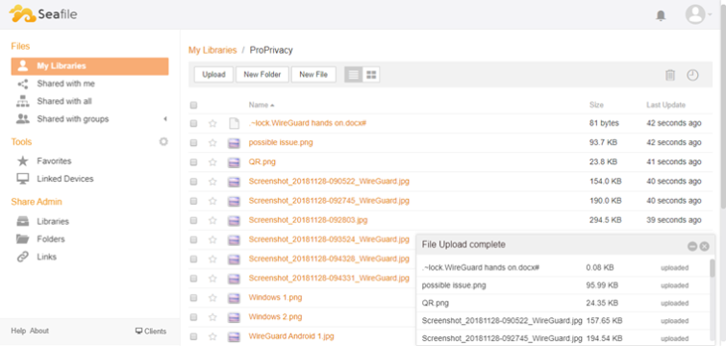Screen dimensions: 726x346
Task: Open WireGuard Android 1.jpg file
Action: [291, 336]
